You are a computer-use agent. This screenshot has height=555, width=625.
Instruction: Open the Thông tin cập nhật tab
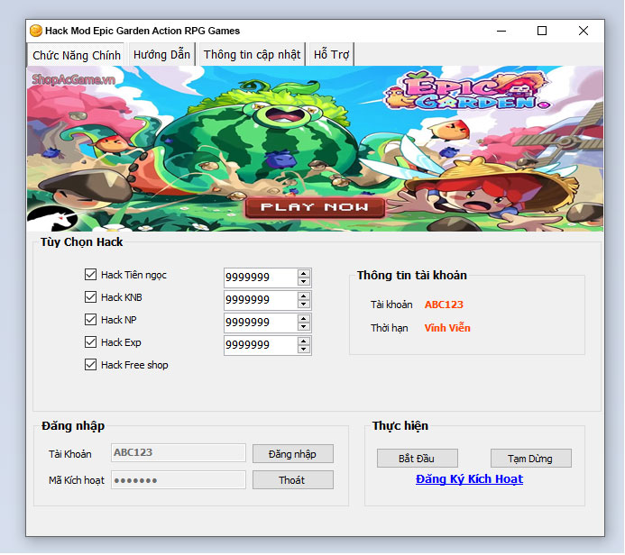252,55
